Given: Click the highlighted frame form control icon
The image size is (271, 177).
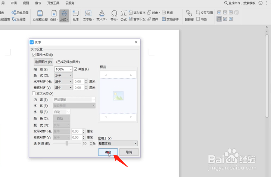Looking at the screenshot, I should pos(219,19).
